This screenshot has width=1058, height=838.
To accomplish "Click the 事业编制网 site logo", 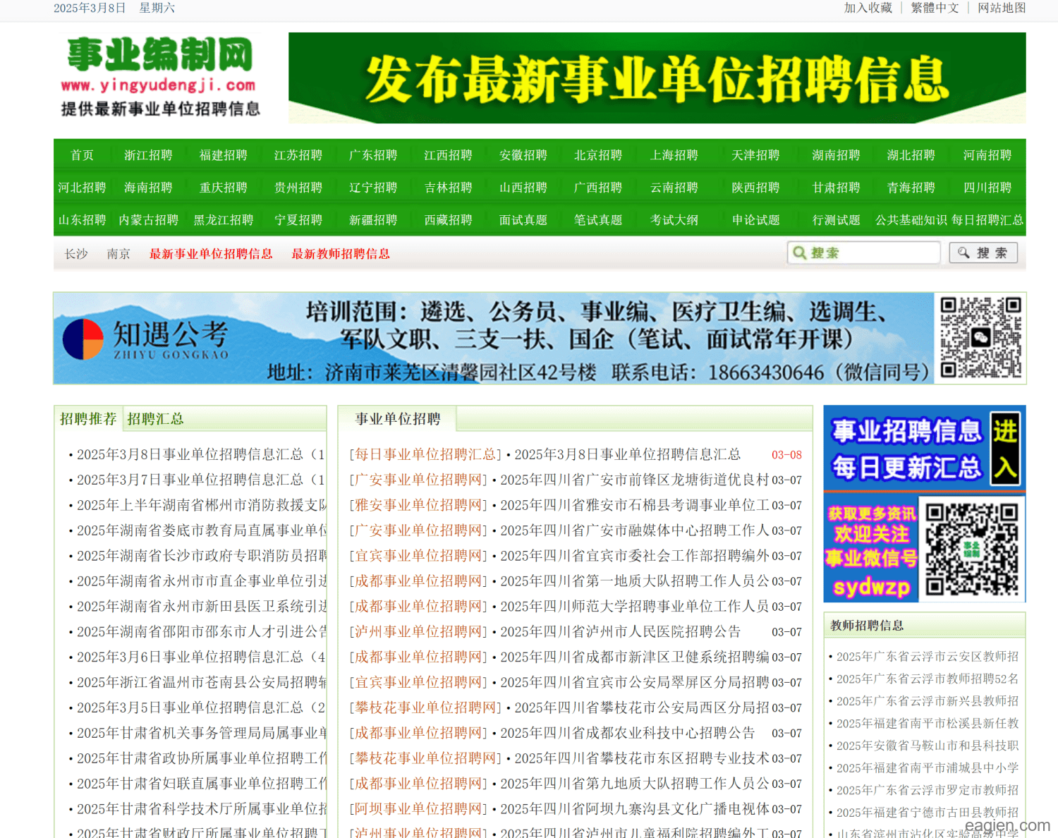I will tap(160, 76).
